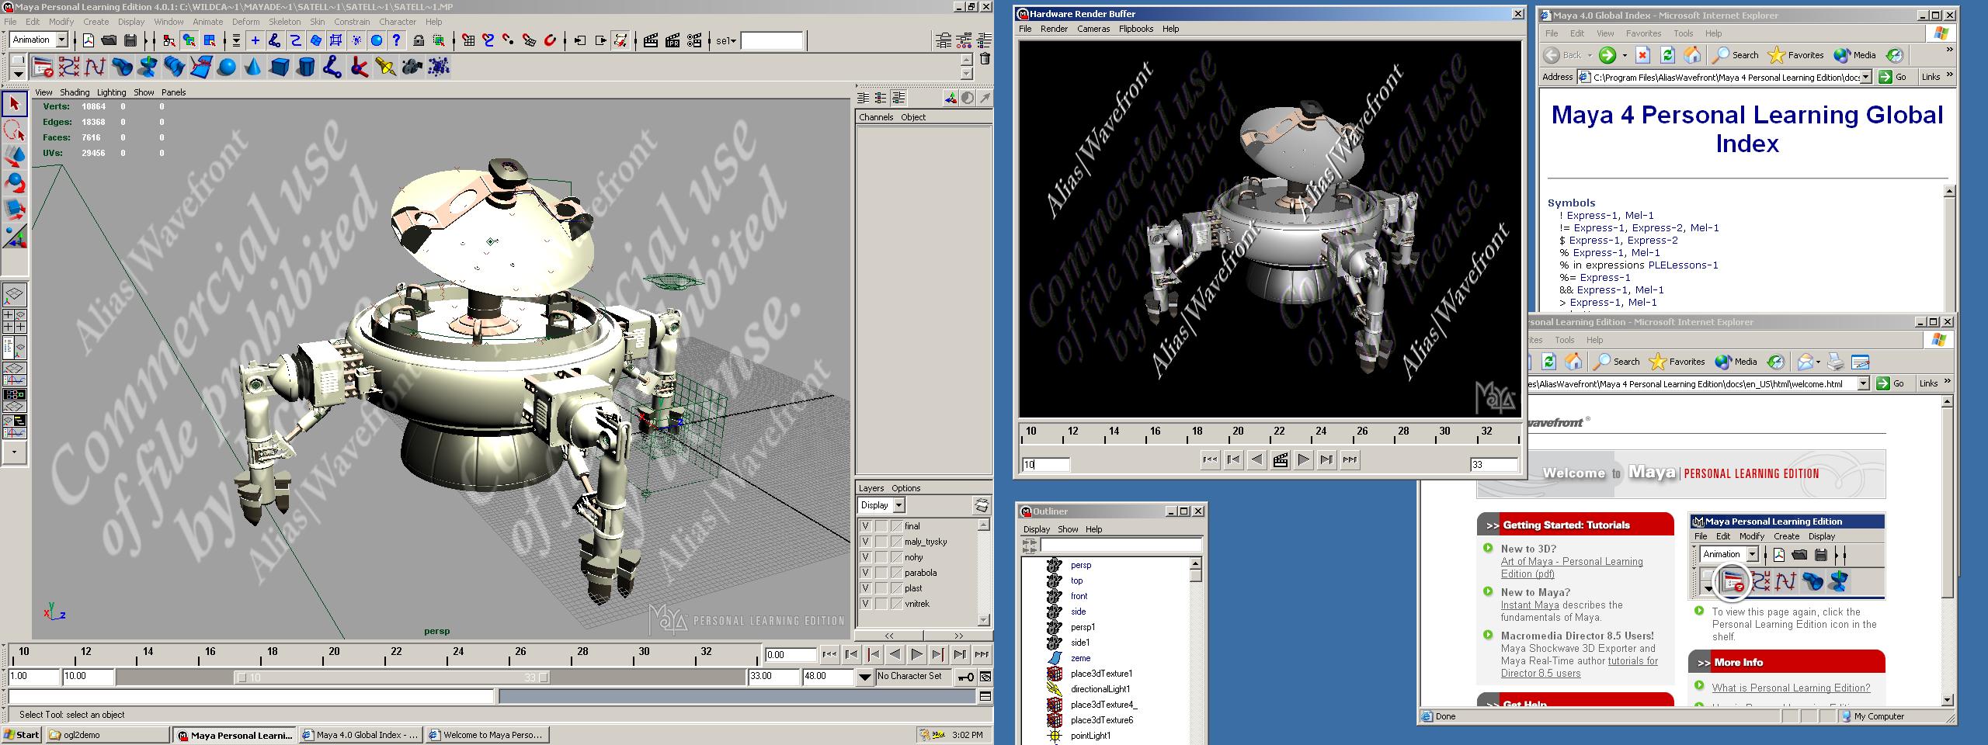Activate the Rotate tool in the toolbox
The height and width of the screenshot is (745, 1988).
tap(15, 182)
